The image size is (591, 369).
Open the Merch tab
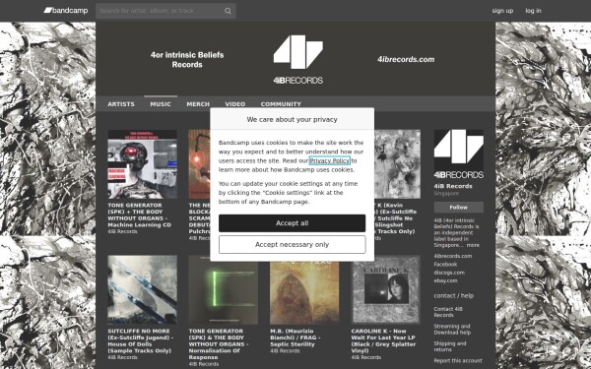tap(198, 104)
